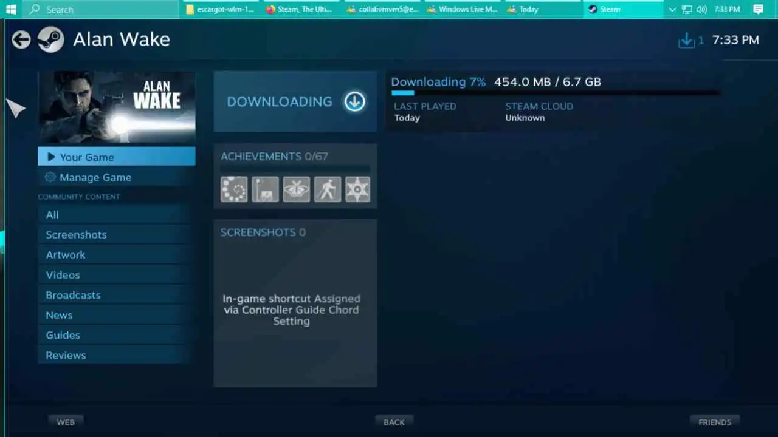778x437 pixels.
Task: Open the Windows Start button
Action: (x=11, y=9)
